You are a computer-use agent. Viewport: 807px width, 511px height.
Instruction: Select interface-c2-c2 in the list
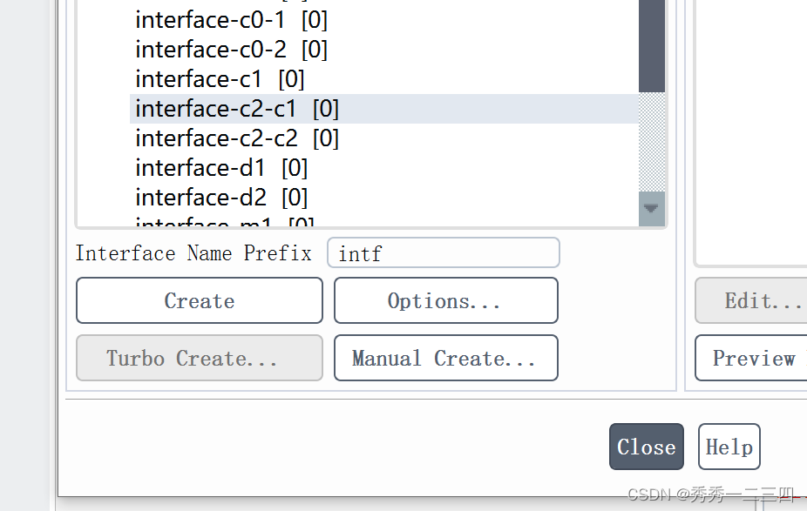tap(235, 138)
